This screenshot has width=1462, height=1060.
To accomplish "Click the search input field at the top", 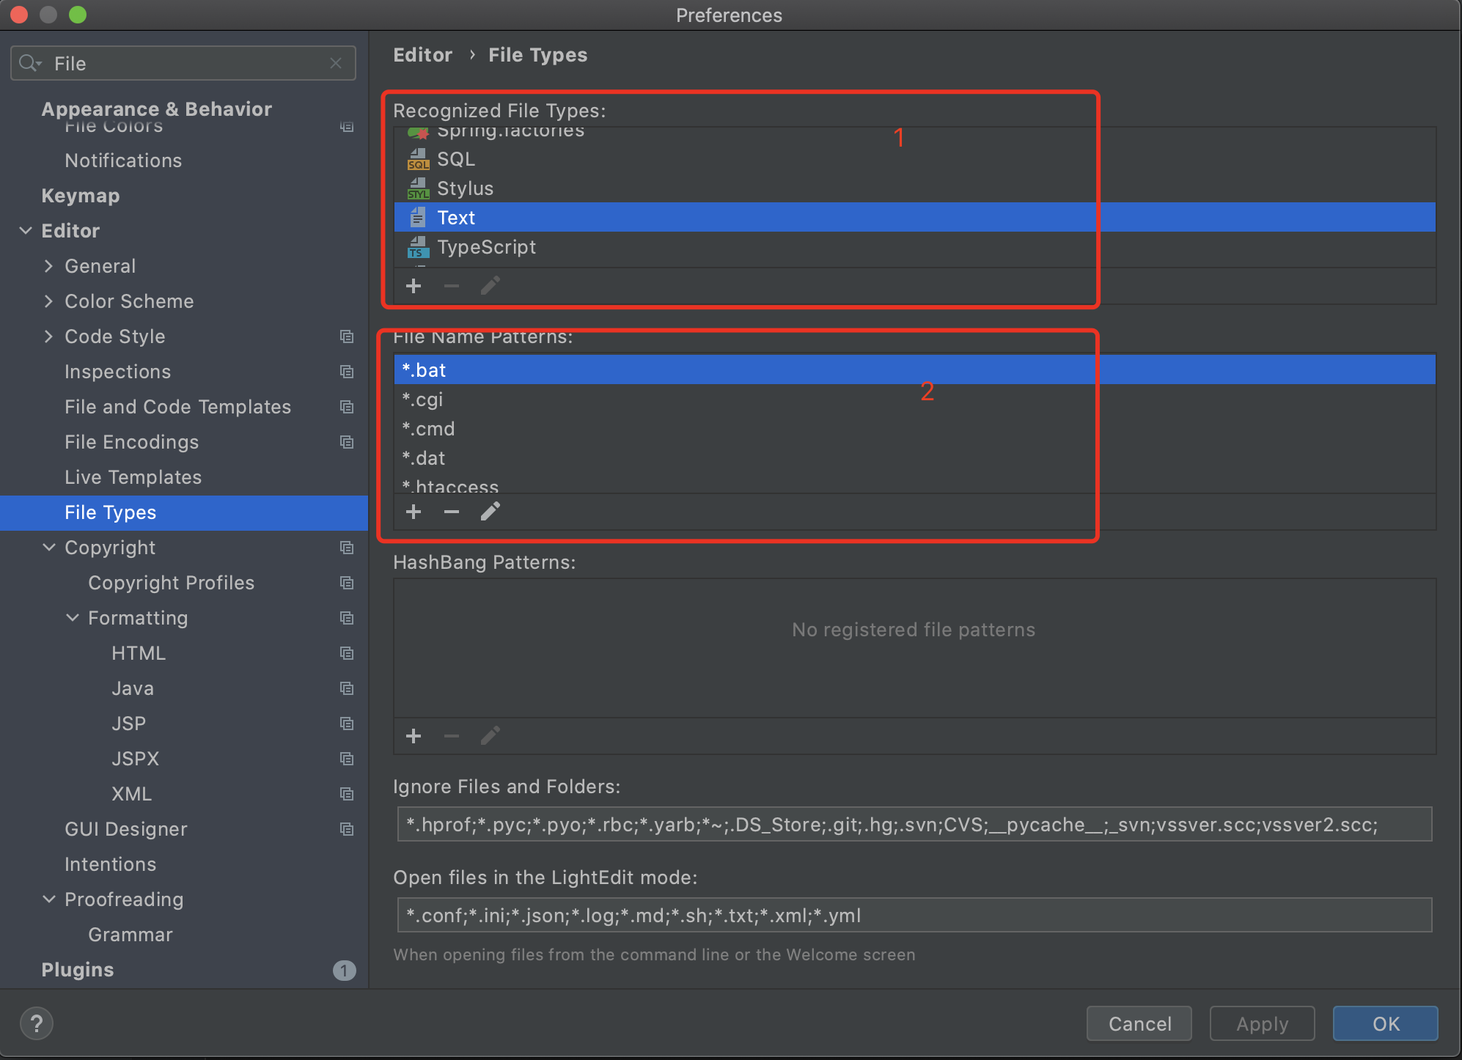I will [182, 62].
